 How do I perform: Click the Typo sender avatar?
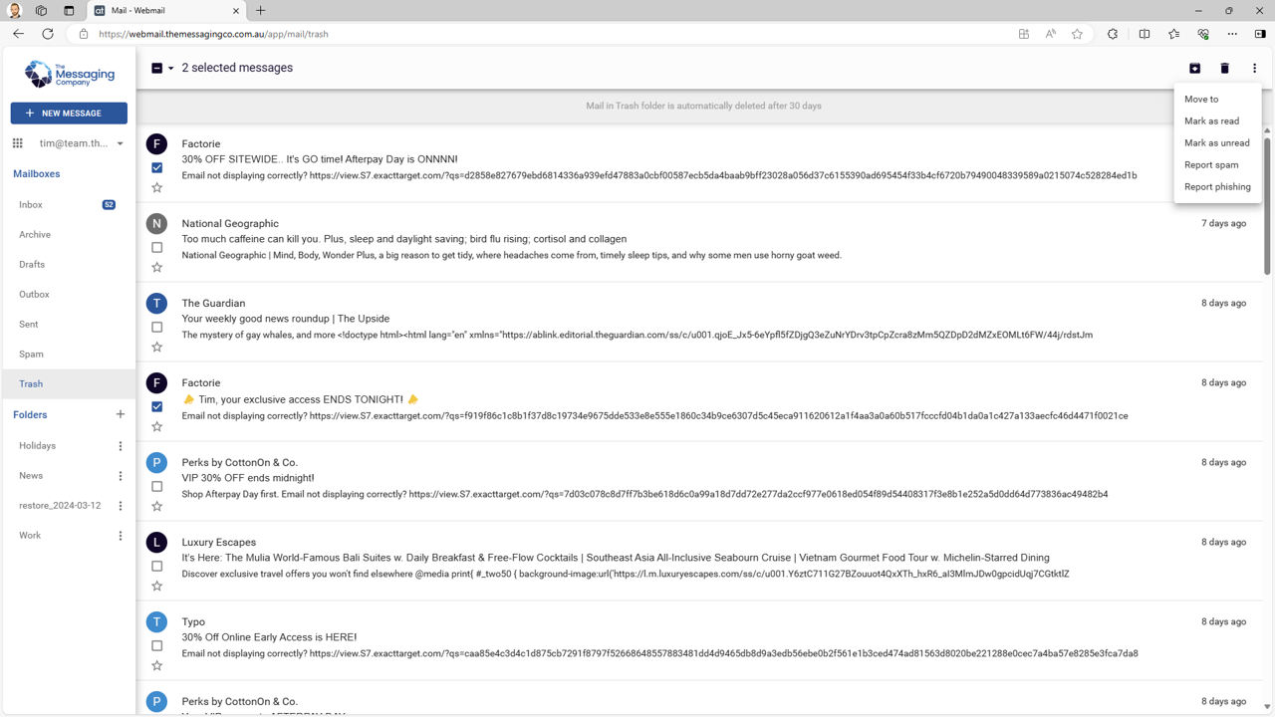[x=156, y=621]
